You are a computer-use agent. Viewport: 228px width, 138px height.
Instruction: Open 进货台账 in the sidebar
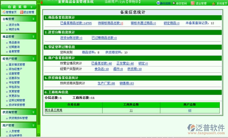[x=14, y=25]
